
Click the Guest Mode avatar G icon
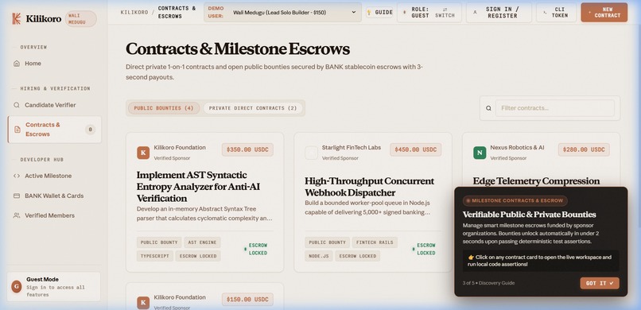tap(17, 287)
